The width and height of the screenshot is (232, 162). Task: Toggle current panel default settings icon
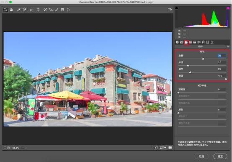click(170, 147)
